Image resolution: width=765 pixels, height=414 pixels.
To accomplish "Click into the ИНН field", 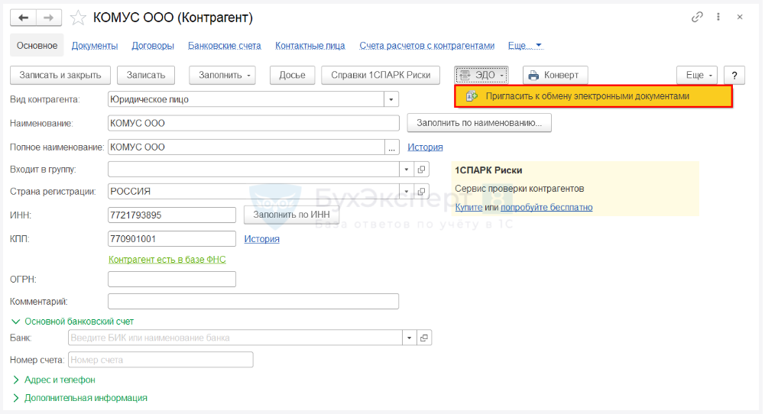I will point(172,215).
